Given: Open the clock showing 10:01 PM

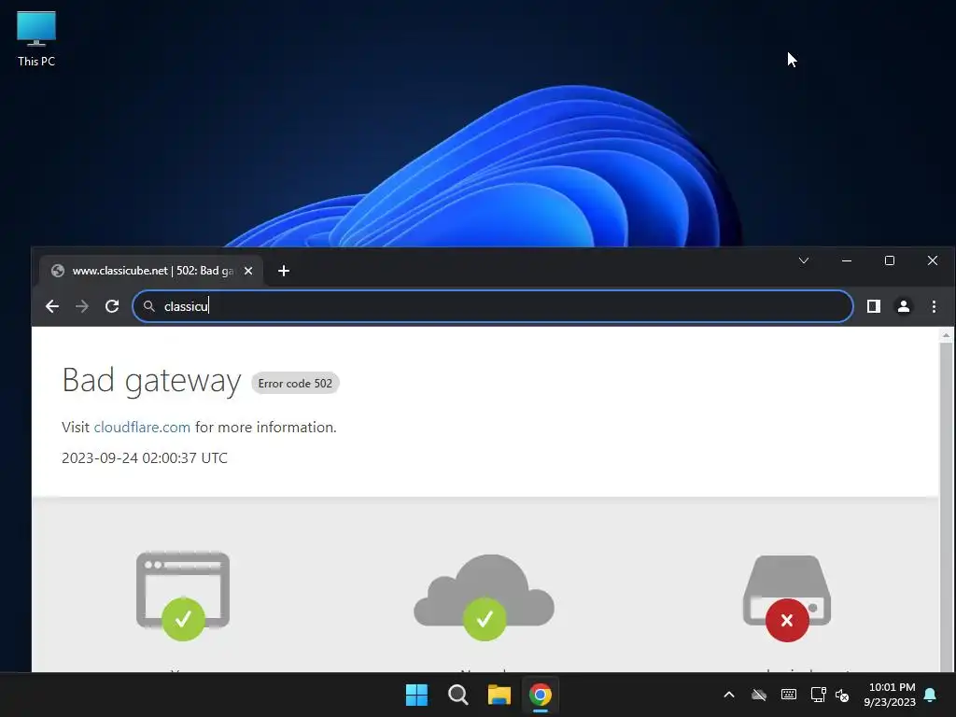Looking at the screenshot, I should (x=890, y=695).
